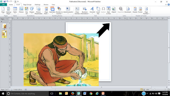
Task: Zoom out with the minus button
Action: (151, 90)
